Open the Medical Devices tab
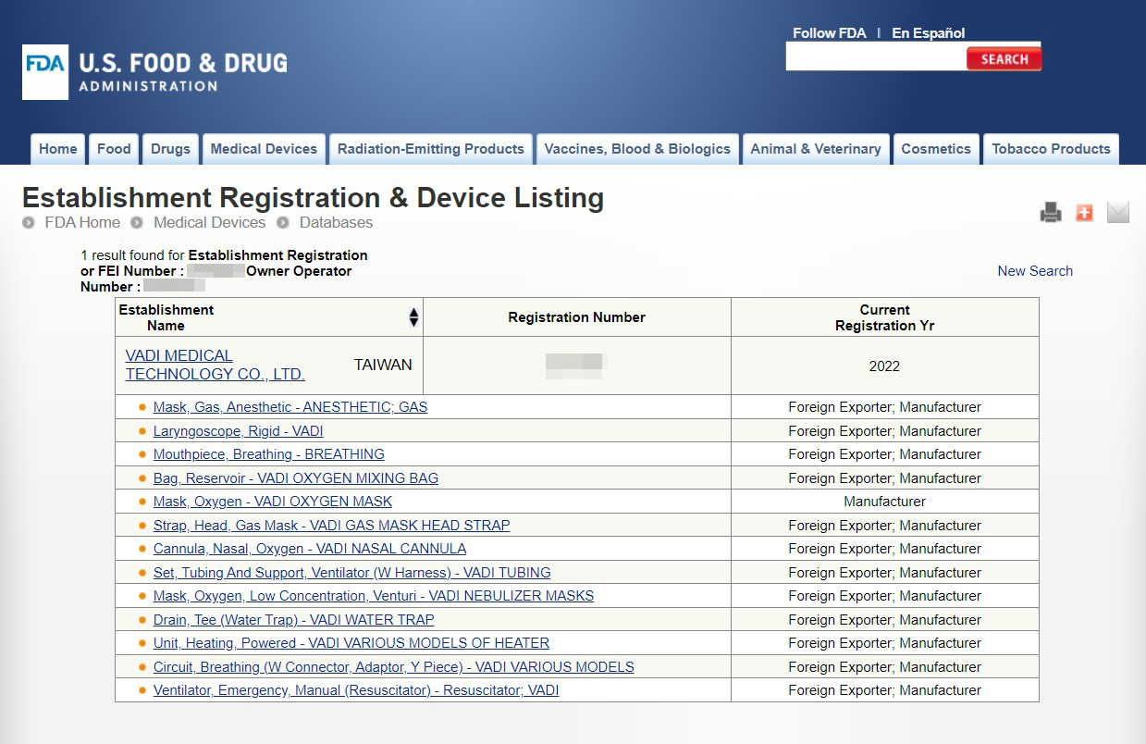Viewport: 1146px width, 744px height. tap(264, 149)
